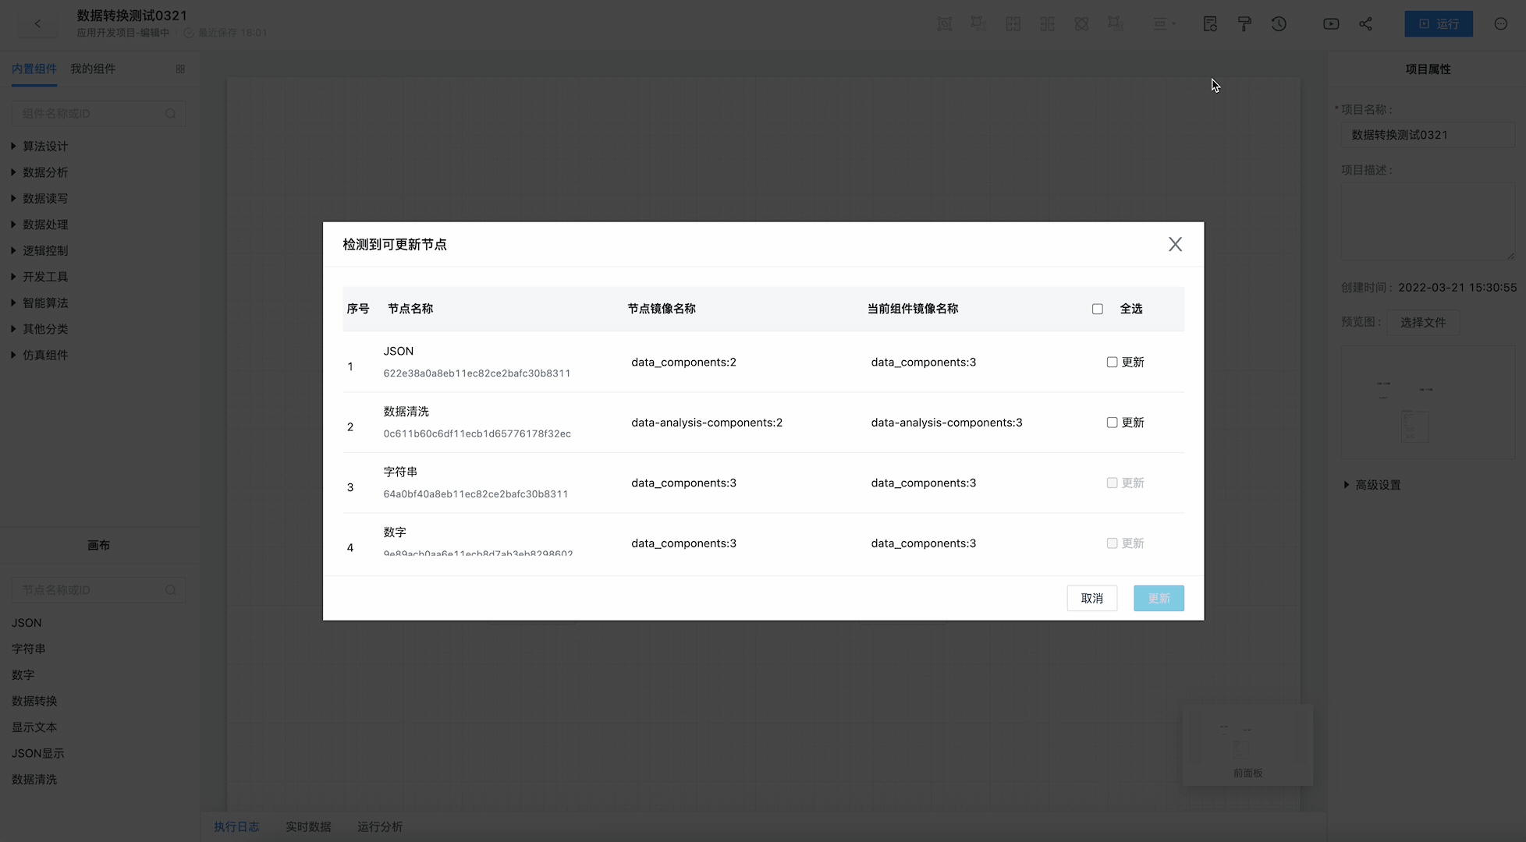Screen dimensions: 1526x842
Task: Check 更新 checkbox for 数据清洗 node
Action: (x=1112, y=423)
